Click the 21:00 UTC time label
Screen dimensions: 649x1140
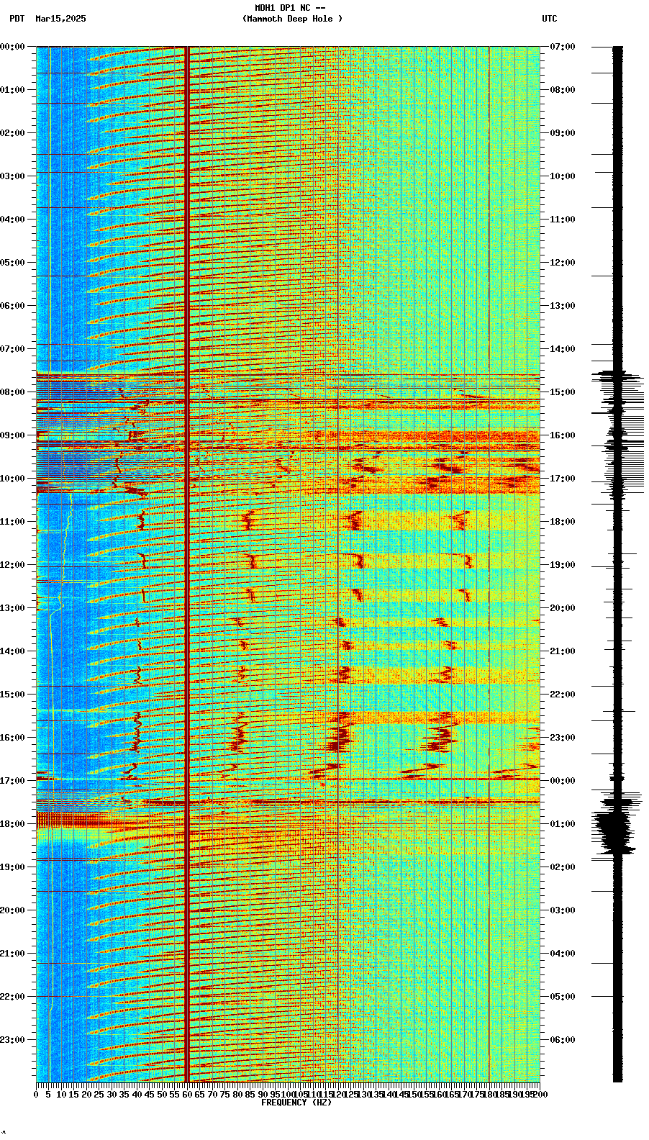563,651
